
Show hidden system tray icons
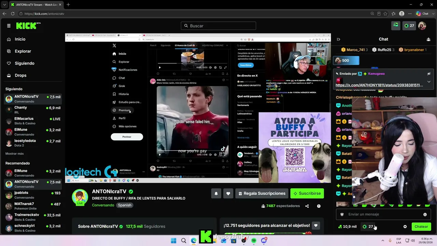point(383,241)
